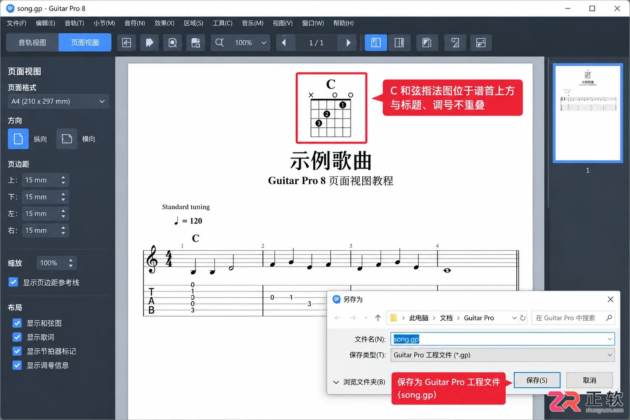Expand the A4 页面格式 dropdown
This screenshot has width=630, height=420.
click(58, 101)
